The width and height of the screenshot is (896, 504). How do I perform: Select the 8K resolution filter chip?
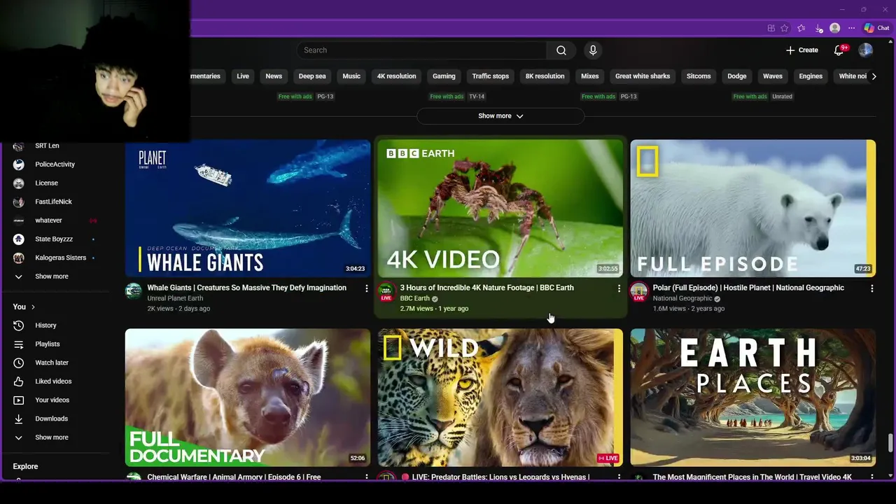(545, 76)
